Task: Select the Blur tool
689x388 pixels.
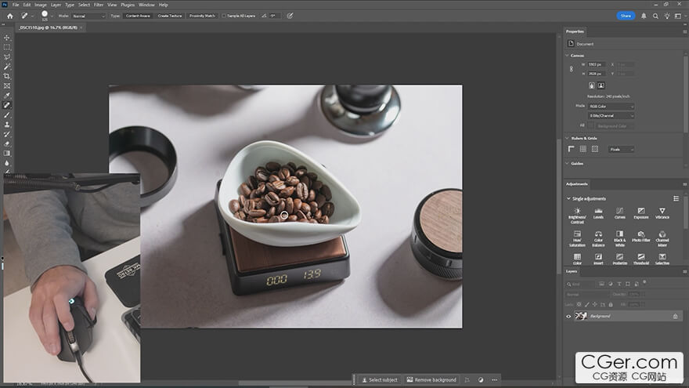Action: tap(6, 163)
